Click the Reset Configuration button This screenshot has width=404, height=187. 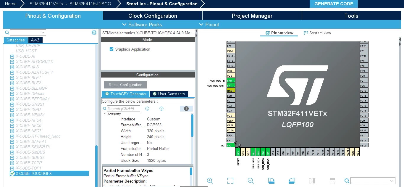[125, 85]
